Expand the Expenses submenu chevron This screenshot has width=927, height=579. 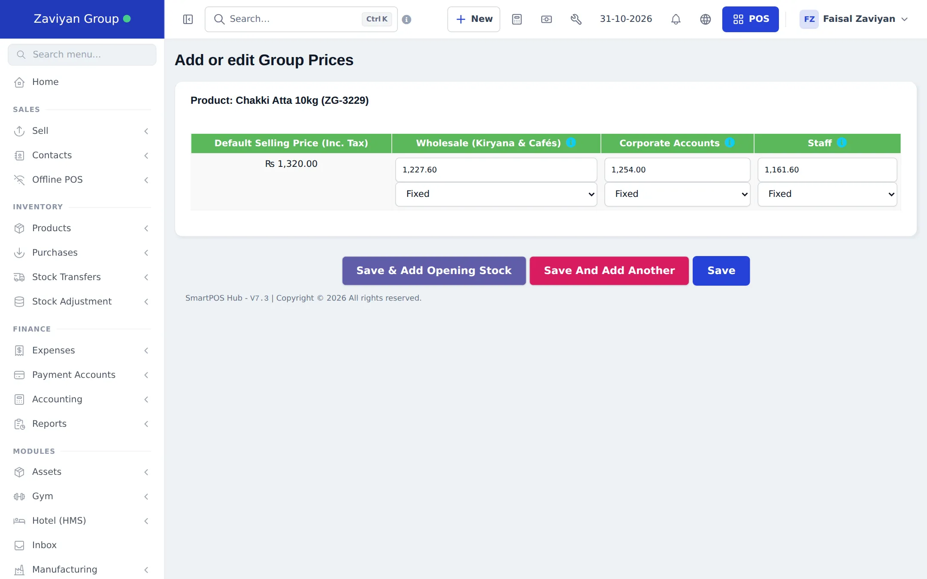146,350
